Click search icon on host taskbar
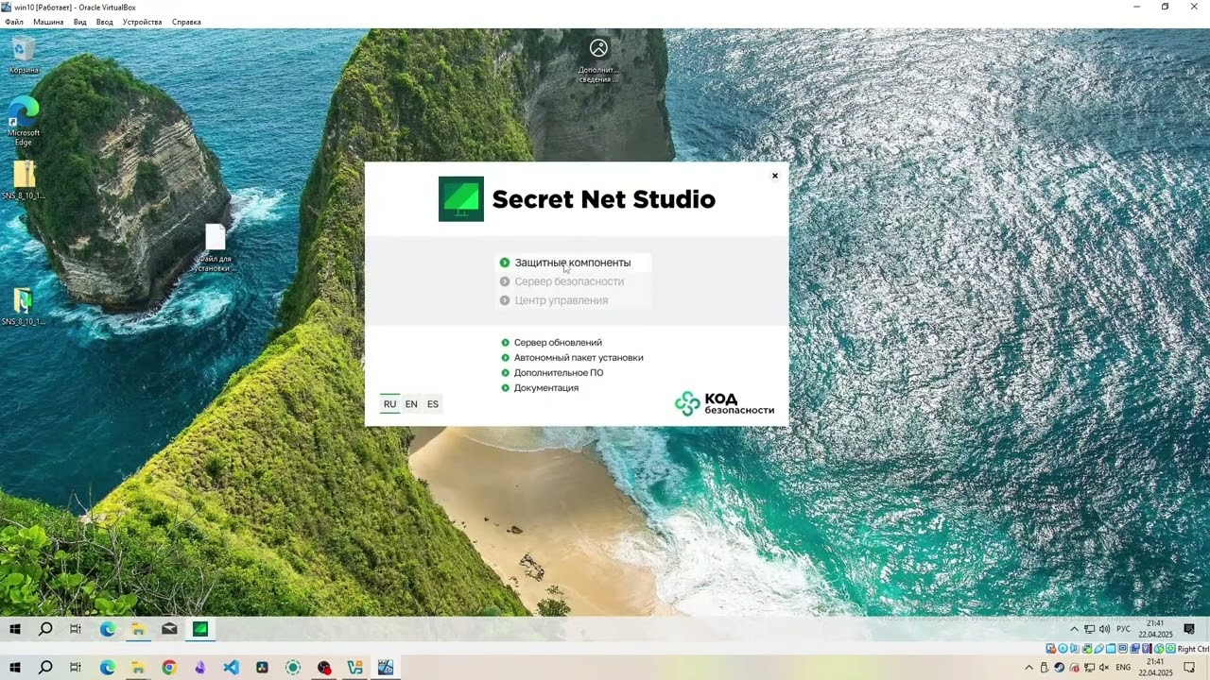 pyautogui.click(x=45, y=668)
